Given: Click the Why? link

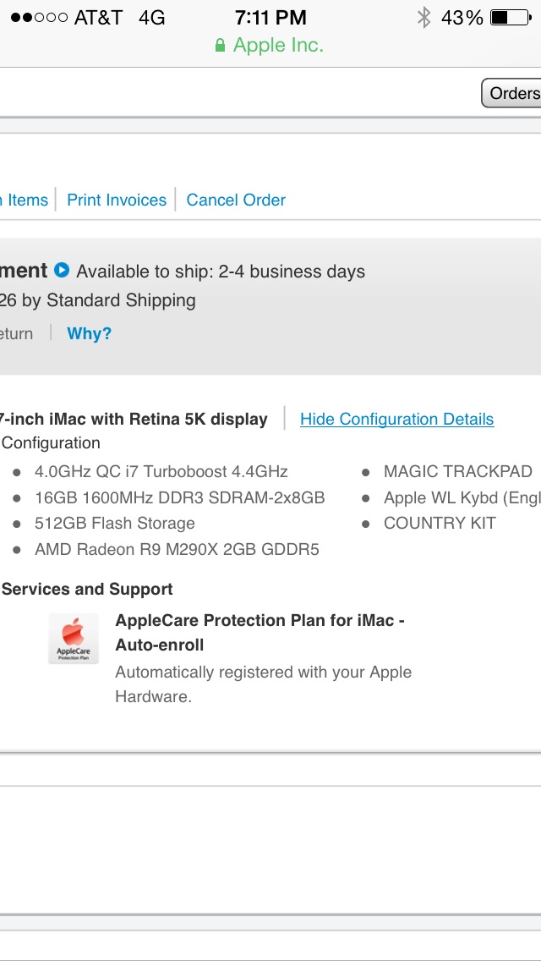Looking at the screenshot, I should click(90, 333).
